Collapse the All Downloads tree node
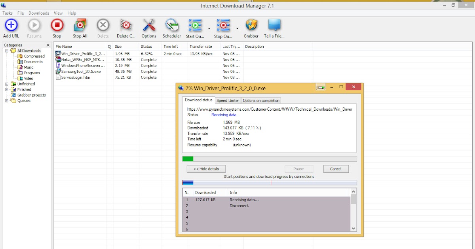This screenshot has height=249, width=475. [x=7, y=51]
